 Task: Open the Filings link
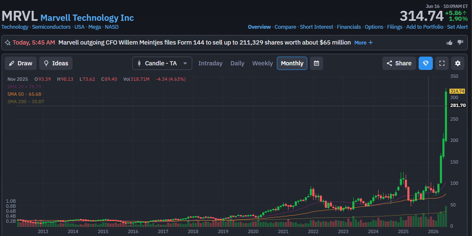tap(394, 27)
